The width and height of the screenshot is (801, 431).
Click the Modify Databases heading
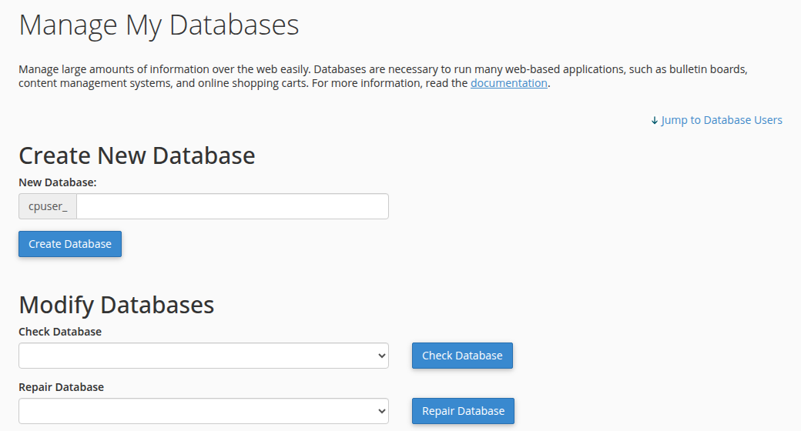(116, 305)
